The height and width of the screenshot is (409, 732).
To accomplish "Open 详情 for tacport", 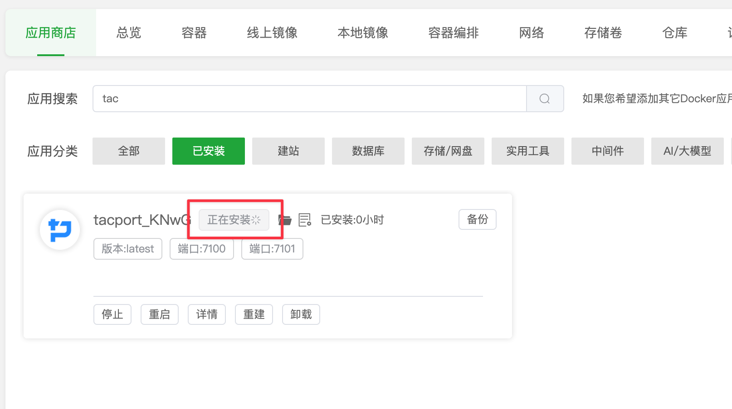I will click(207, 314).
